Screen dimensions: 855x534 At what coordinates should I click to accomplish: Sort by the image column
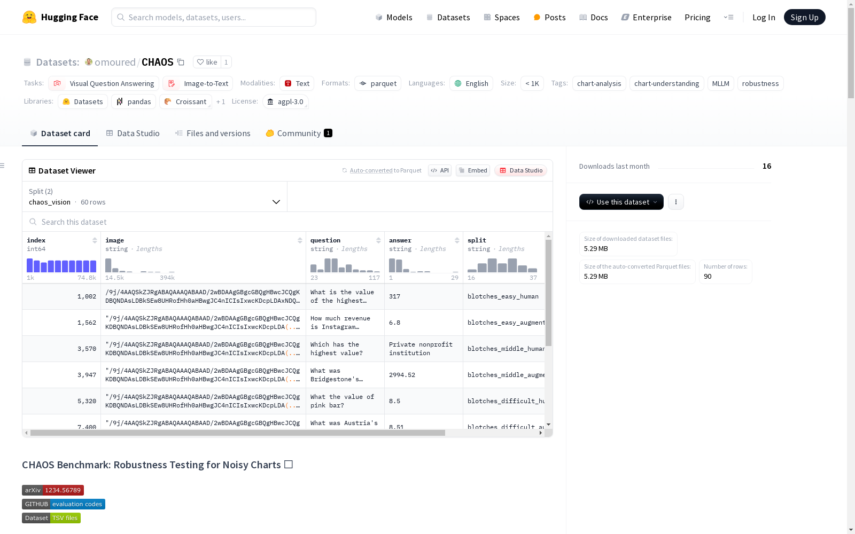300,240
